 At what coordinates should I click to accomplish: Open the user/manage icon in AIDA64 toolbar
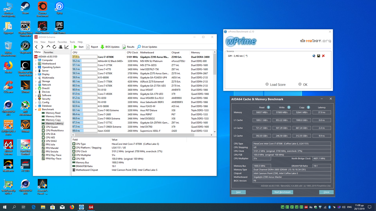tap(61, 47)
